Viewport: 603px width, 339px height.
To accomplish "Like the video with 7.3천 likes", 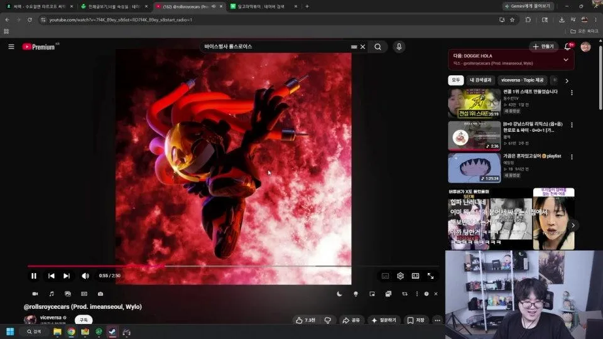I will [x=305, y=320].
